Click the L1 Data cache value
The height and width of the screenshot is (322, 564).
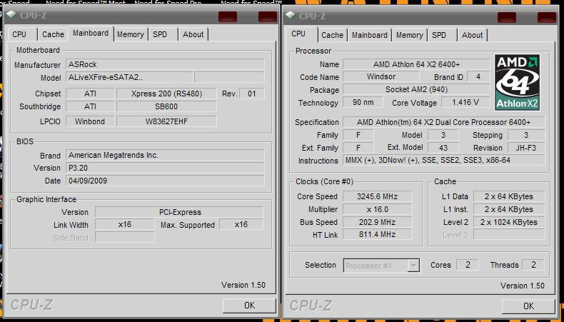509,196
